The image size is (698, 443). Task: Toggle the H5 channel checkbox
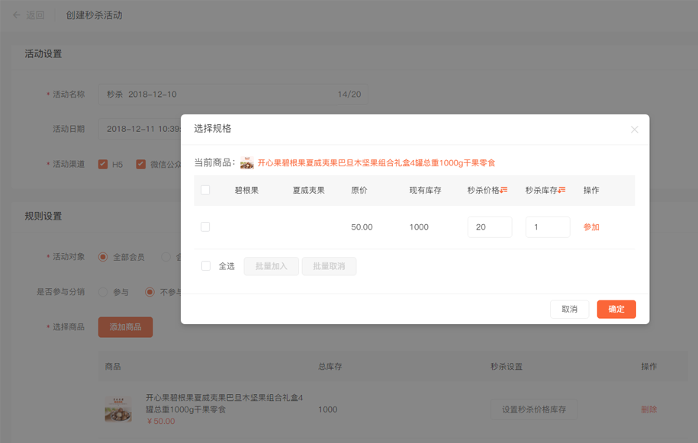[x=103, y=164]
